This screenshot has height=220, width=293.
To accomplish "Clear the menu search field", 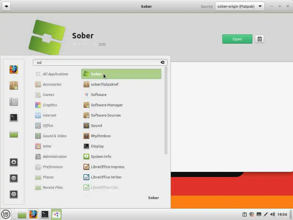I will [163, 62].
